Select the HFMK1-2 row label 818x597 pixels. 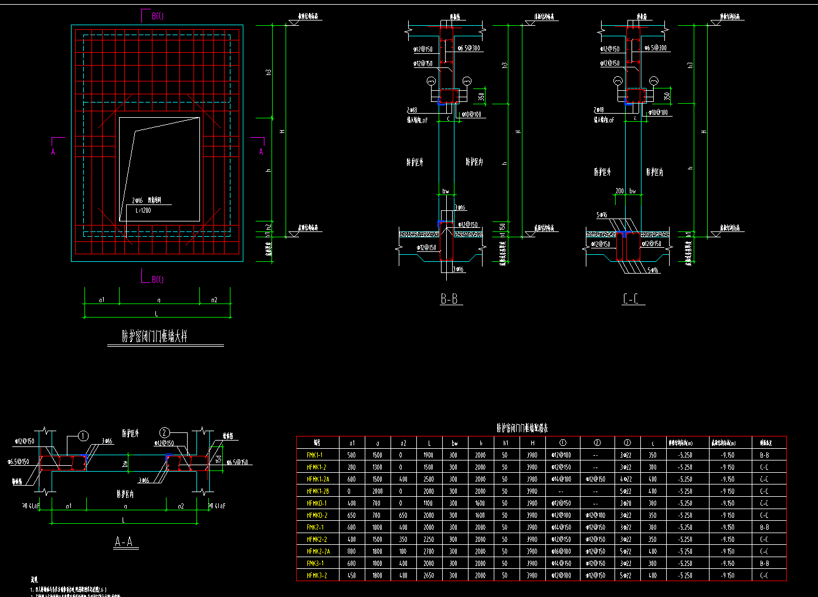[316, 468]
